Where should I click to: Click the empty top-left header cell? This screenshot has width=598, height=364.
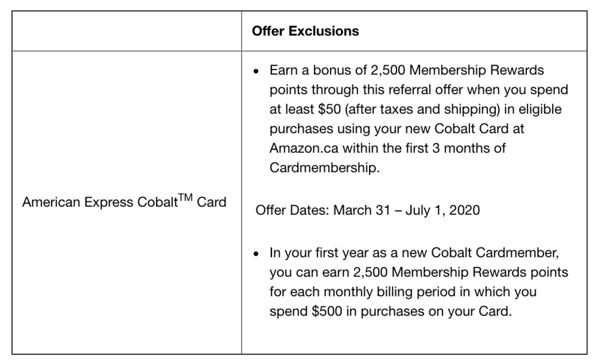click(127, 31)
